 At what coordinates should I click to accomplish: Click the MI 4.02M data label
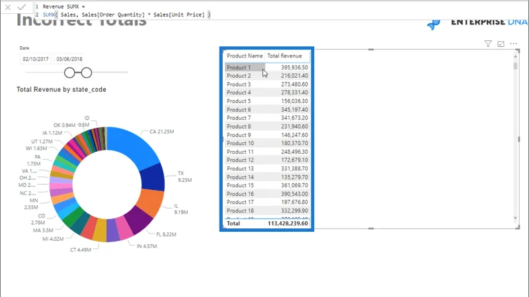53,239
